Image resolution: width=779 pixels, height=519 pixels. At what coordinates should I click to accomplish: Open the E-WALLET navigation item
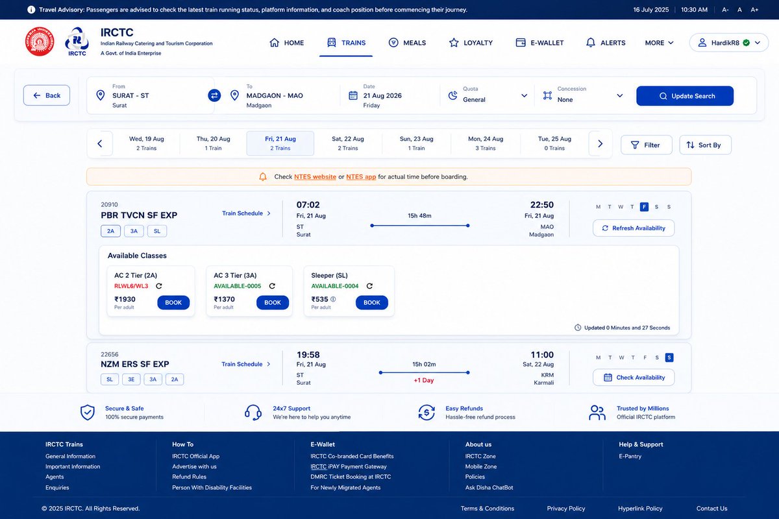pyautogui.click(x=539, y=43)
